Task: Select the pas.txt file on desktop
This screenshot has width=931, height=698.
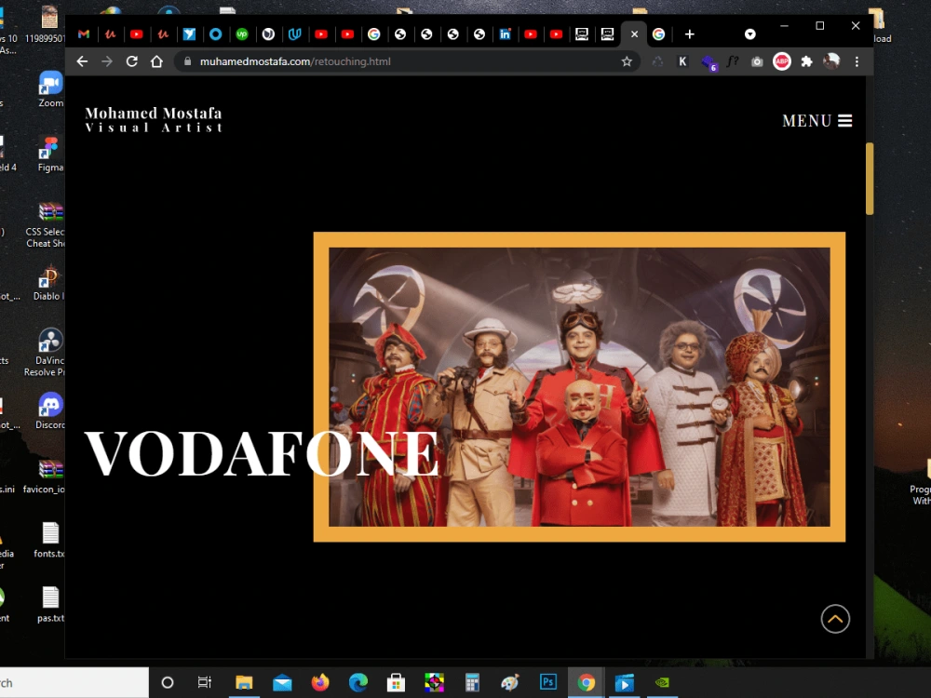Action: (x=50, y=604)
